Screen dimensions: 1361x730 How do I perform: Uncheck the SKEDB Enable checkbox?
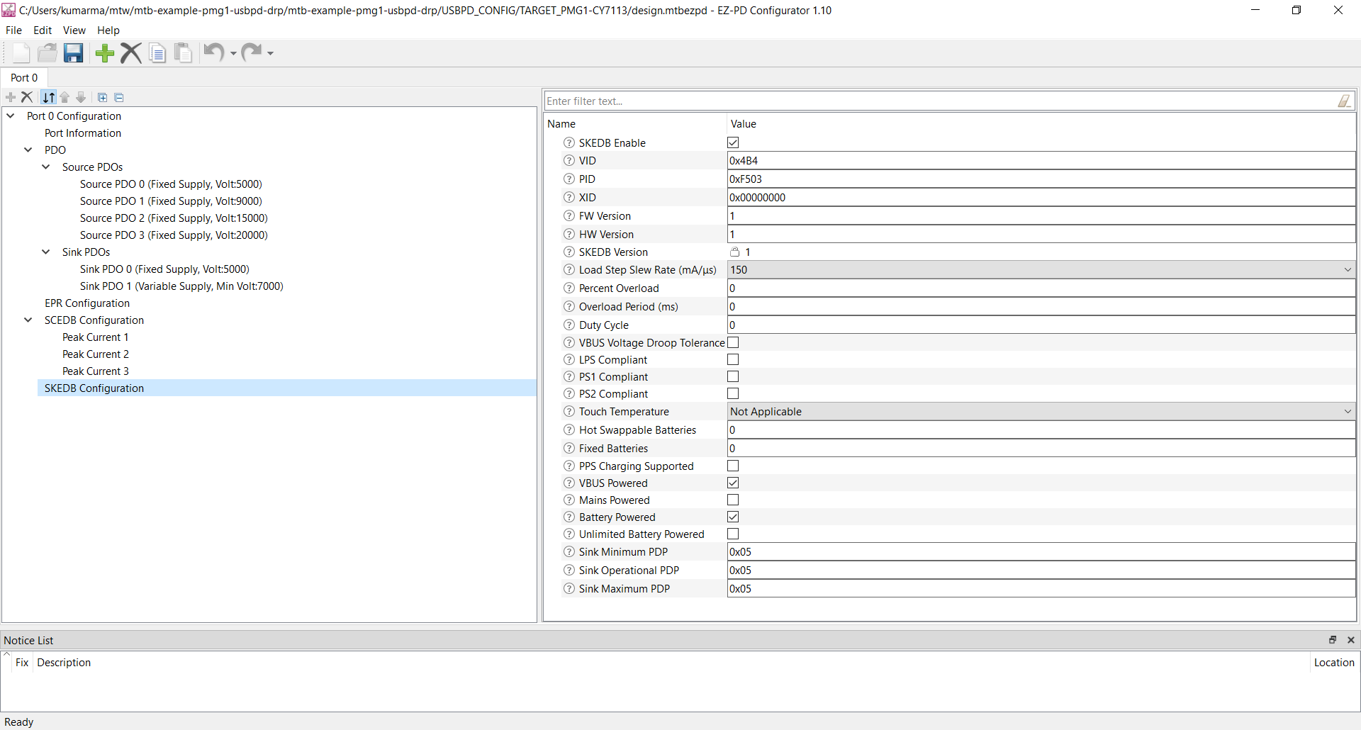tap(733, 142)
